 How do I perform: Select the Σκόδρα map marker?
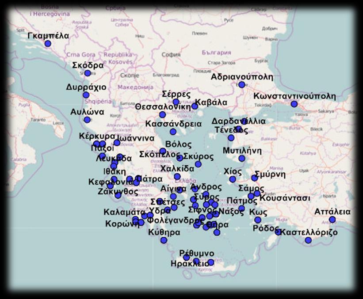click(88, 73)
